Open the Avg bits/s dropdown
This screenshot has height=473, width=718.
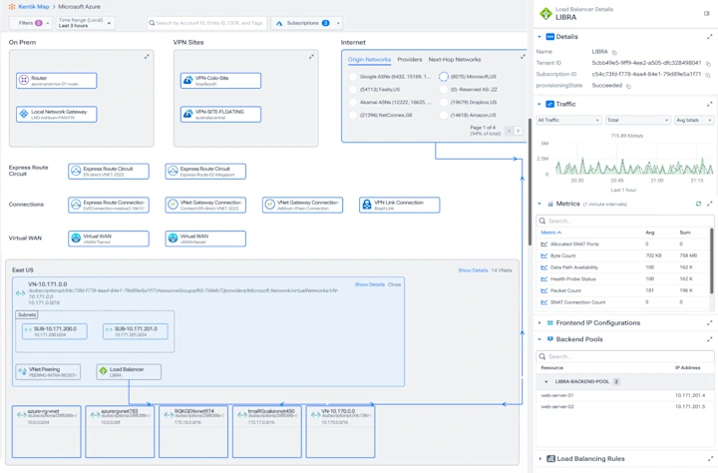point(694,120)
